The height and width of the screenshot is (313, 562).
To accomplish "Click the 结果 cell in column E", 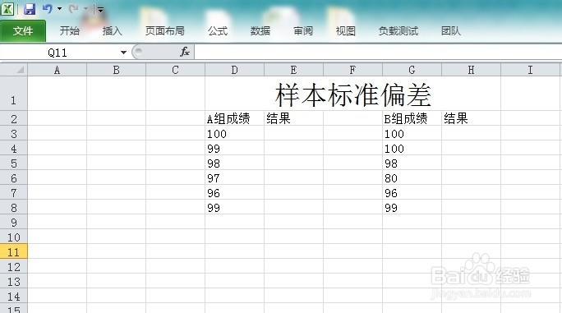I will [x=293, y=118].
